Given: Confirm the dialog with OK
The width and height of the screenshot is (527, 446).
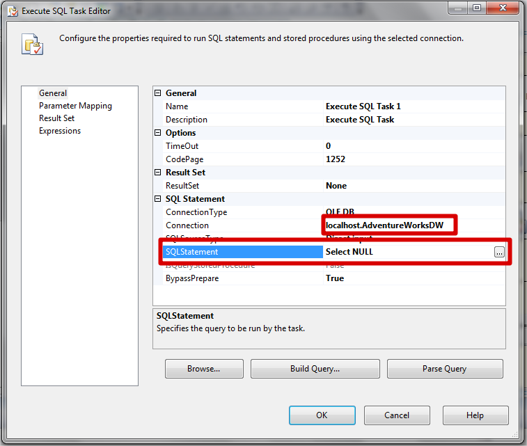Looking at the screenshot, I should (x=322, y=415).
